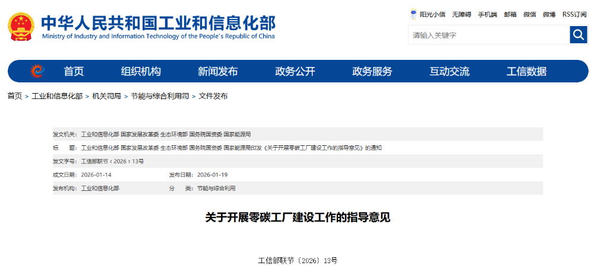Open the 微信 link

[529, 14]
